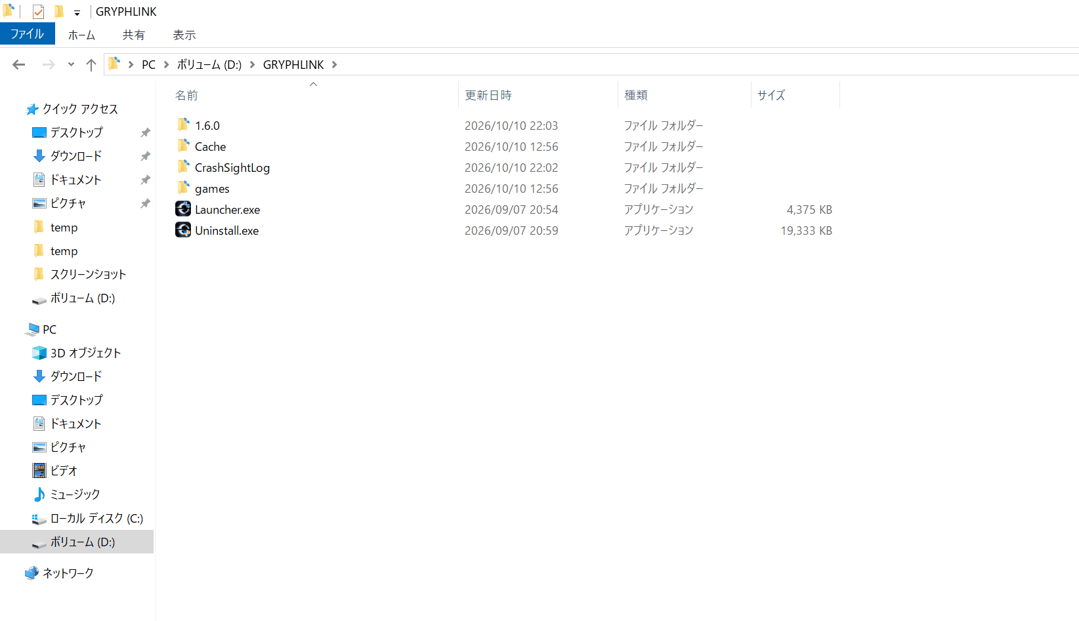Open the ファイル menu tab
The width and height of the screenshot is (1079, 621).
click(x=28, y=34)
